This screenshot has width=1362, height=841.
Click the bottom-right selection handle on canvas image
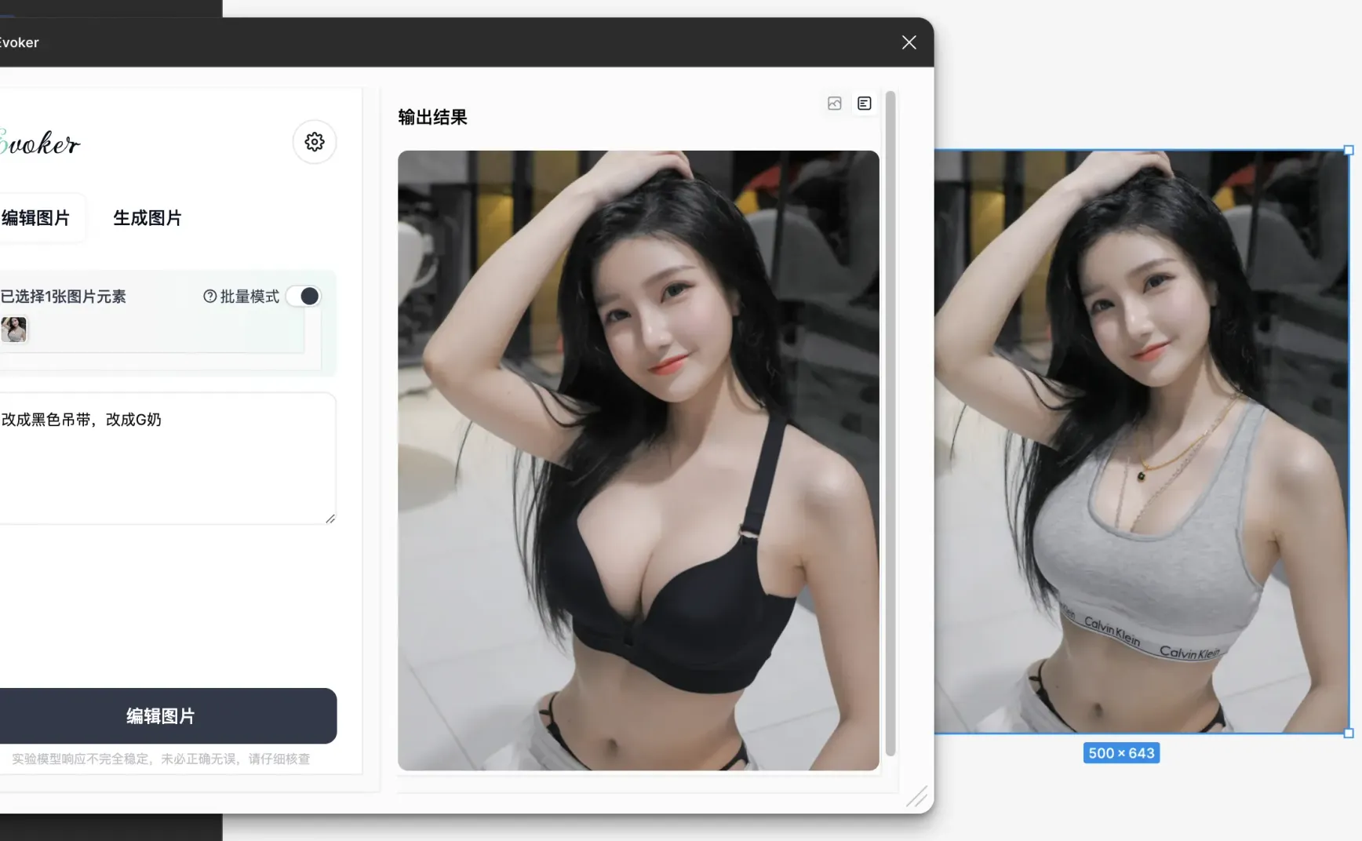tap(1349, 734)
